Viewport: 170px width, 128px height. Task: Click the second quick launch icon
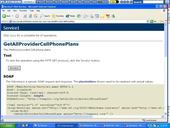pos(23,126)
